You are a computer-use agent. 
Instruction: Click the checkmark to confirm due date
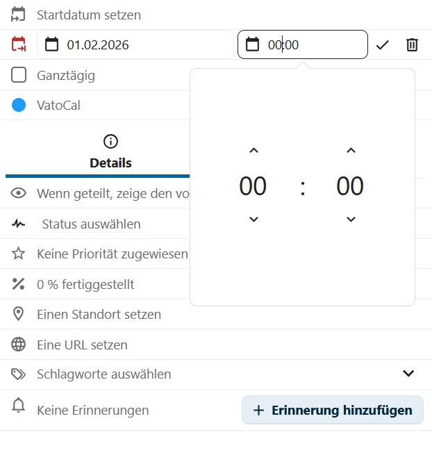tap(382, 45)
